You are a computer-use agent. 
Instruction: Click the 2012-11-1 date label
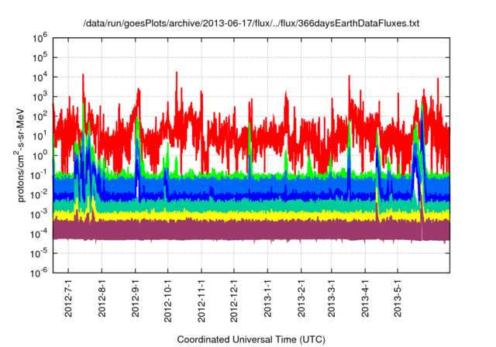click(x=201, y=301)
